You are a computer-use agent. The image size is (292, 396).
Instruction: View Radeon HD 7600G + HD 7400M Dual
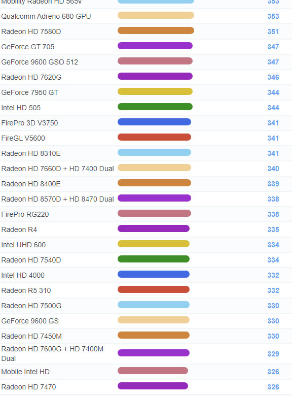click(x=52, y=353)
